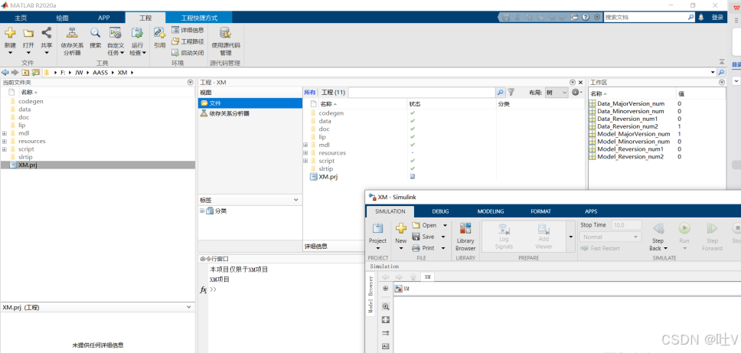The height and width of the screenshot is (353, 741).
Task: Open 工程路径 in the ribbon
Action: click(x=188, y=41)
